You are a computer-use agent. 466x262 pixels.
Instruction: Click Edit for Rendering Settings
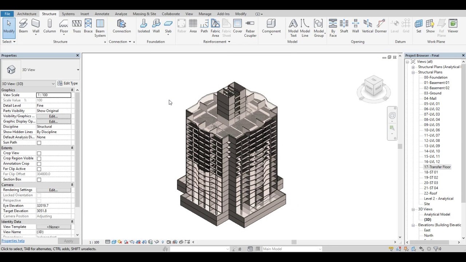(x=54, y=190)
